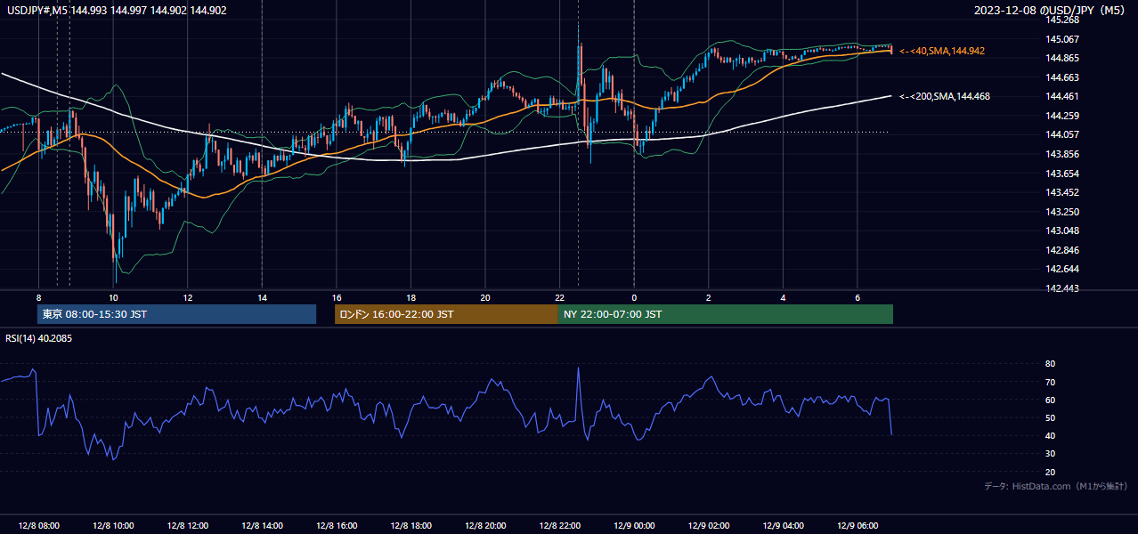Click the RSI(14) 40.2085 indicator label

pos(39,338)
